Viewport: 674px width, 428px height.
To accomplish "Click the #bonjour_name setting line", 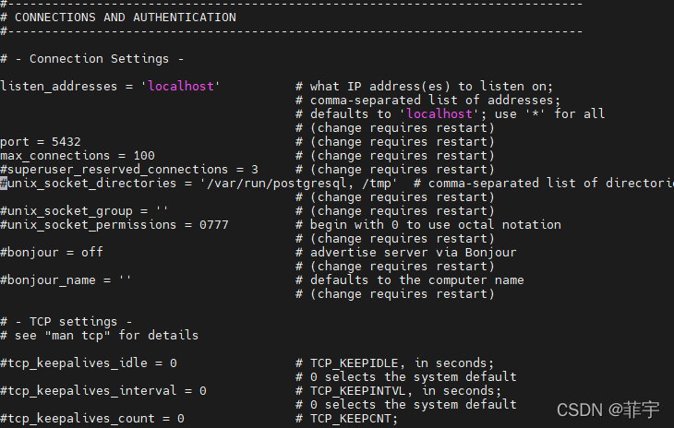I will tap(66, 280).
